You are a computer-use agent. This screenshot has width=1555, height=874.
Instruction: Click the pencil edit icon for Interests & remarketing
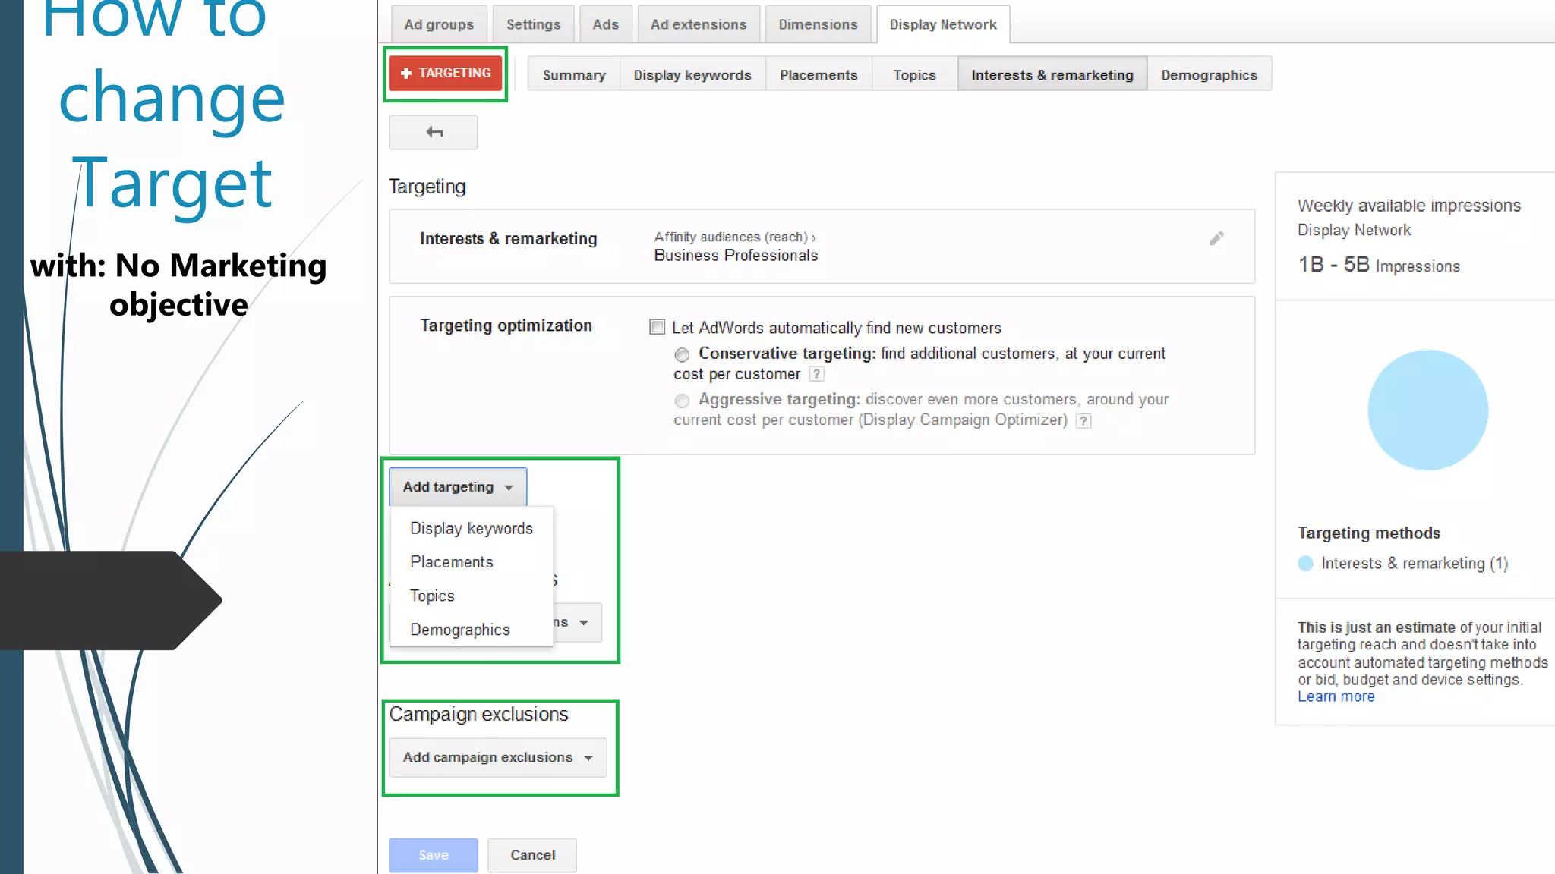1216,238
